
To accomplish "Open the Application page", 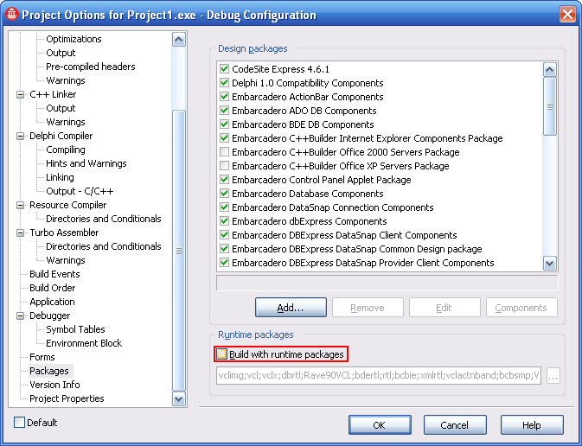I will 52,302.
